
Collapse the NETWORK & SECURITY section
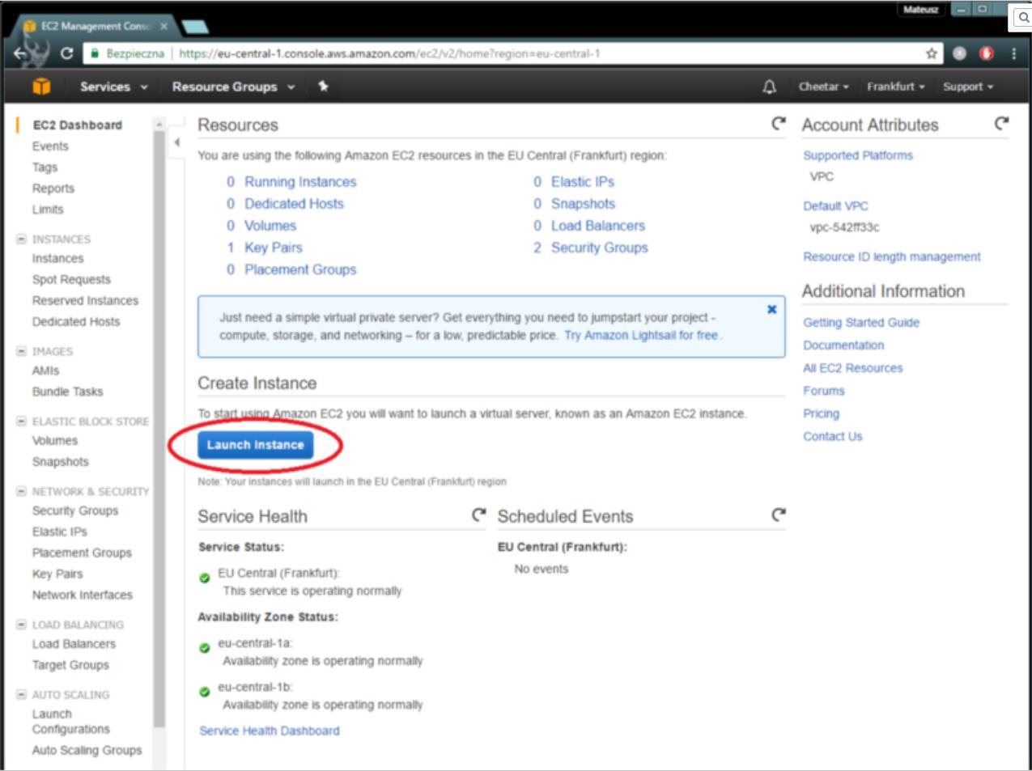click(21, 492)
